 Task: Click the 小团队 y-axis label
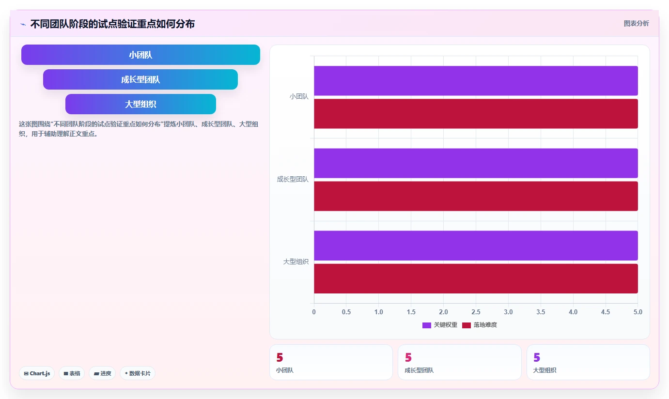[299, 97]
